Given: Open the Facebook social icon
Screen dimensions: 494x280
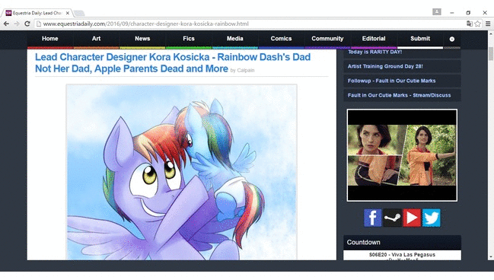Looking at the screenshot, I should click(x=372, y=218).
